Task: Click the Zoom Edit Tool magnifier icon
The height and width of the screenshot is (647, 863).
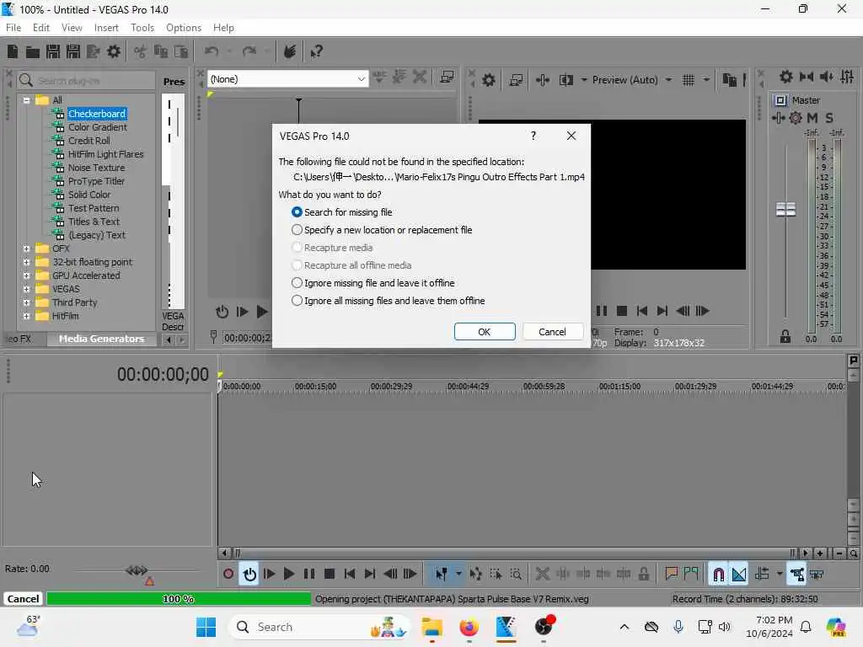Action: [x=516, y=575]
